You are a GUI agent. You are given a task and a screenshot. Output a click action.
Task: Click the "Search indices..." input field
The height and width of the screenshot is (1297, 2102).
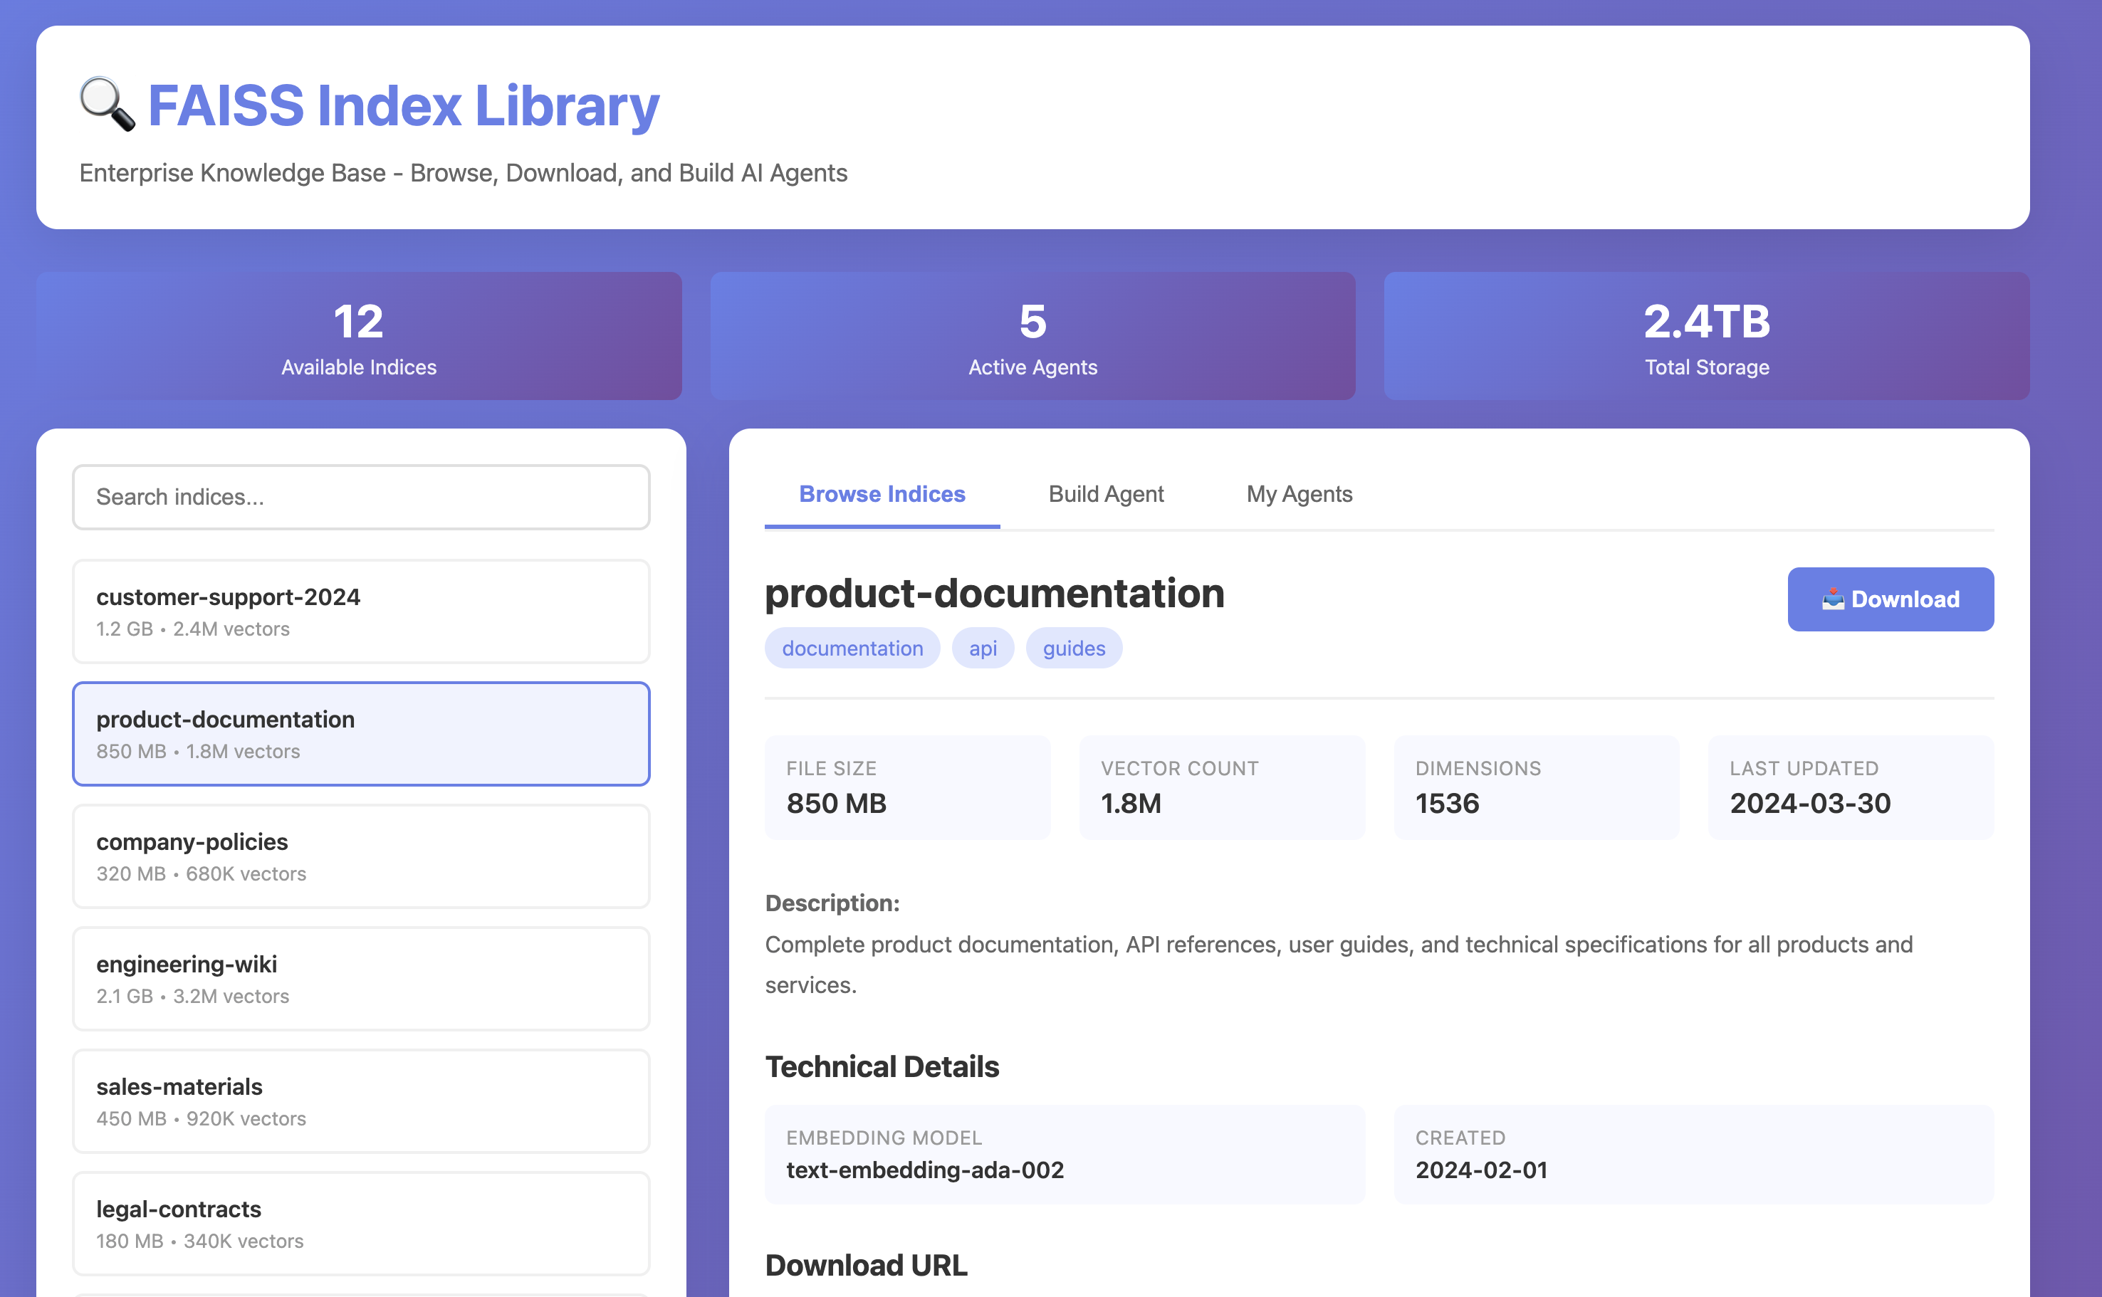pyautogui.click(x=360, y=497)
